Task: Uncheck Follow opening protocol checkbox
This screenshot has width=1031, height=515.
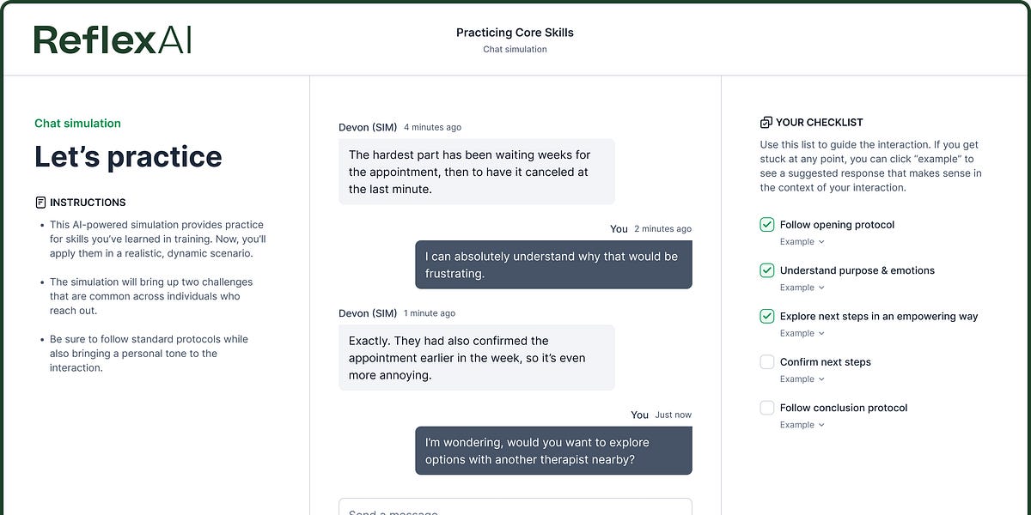Action: point(767,225)
